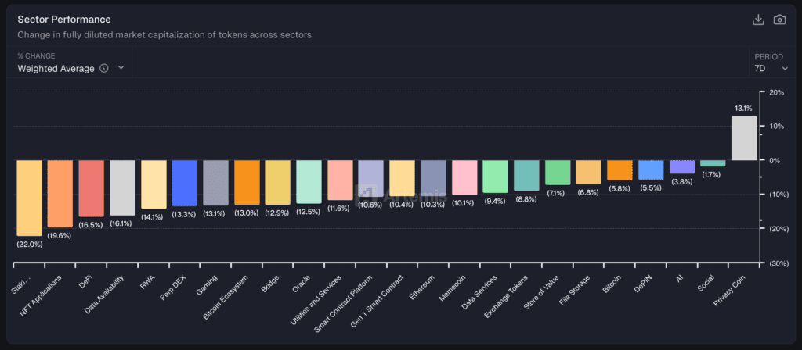
Task: Click the "20%" y-axis tick label
Action: 776,92
